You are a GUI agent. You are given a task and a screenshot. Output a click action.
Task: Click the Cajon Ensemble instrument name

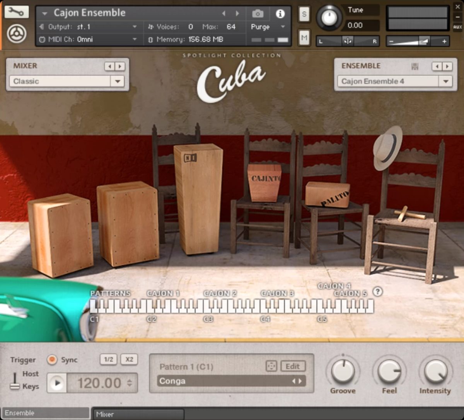(89, 13)
